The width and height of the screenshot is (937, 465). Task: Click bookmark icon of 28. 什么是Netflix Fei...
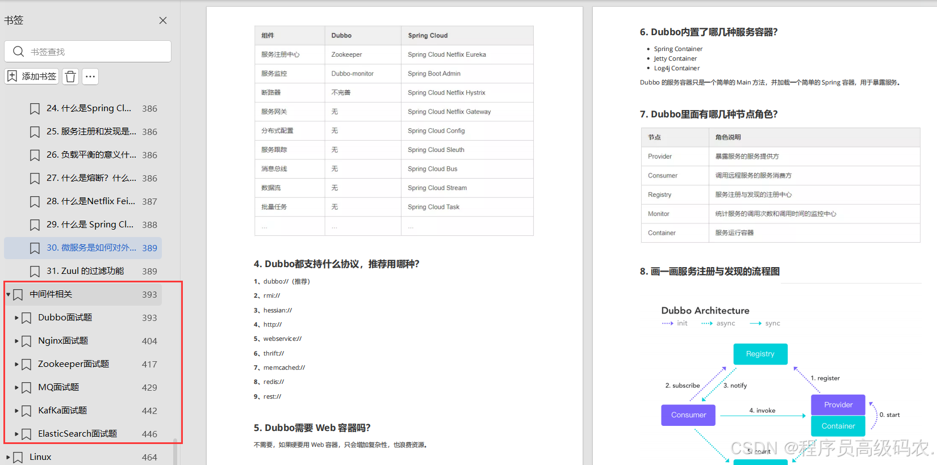coord(35,201)
